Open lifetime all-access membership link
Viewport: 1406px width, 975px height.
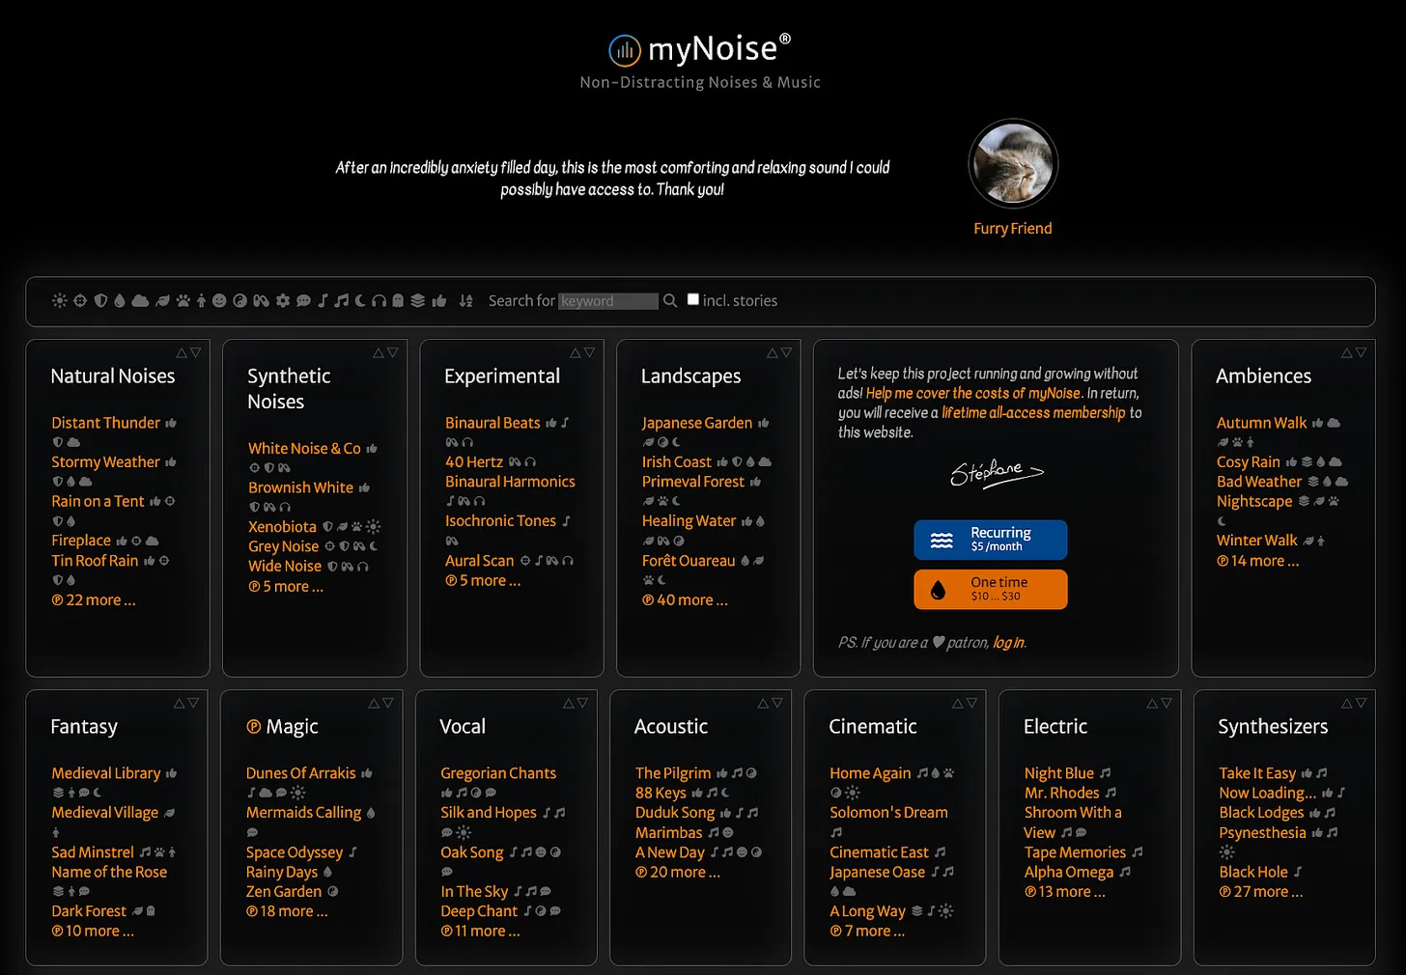point(1034,412)
